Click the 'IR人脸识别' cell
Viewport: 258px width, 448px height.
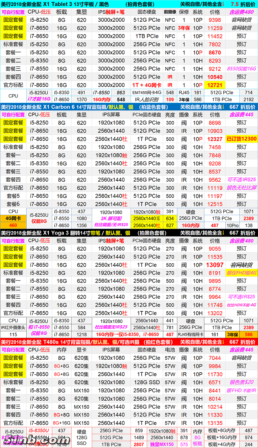tap(147, 100)
